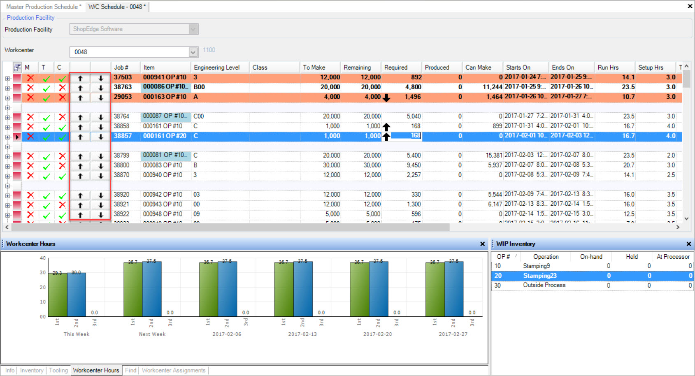This screenshot has height=376, width=695.
Task: Move job 38920 down in schedule
Action: coord(100,195)
